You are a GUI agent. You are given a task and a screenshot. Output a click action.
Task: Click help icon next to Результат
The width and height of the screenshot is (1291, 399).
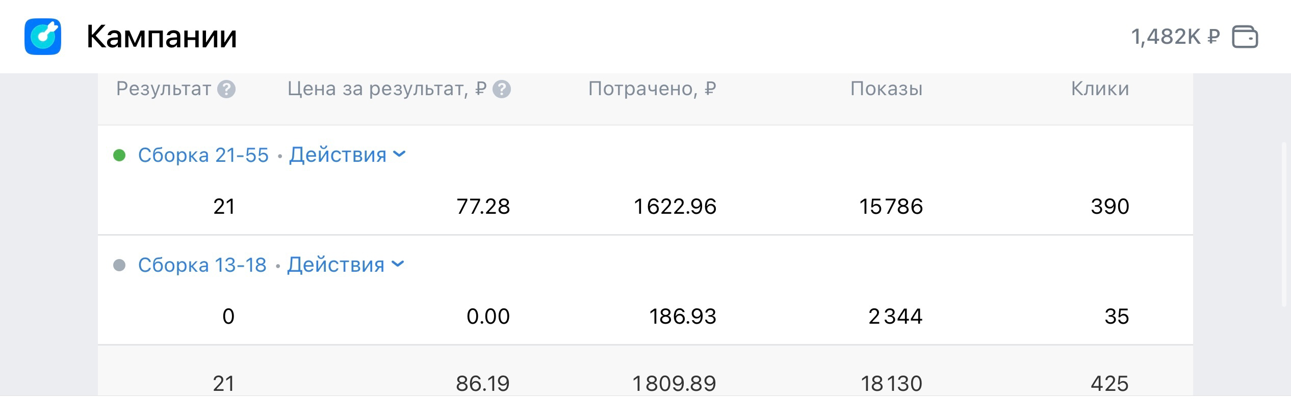point(226,90)
